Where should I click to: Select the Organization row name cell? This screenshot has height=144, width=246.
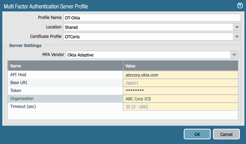tap(65, 99)
